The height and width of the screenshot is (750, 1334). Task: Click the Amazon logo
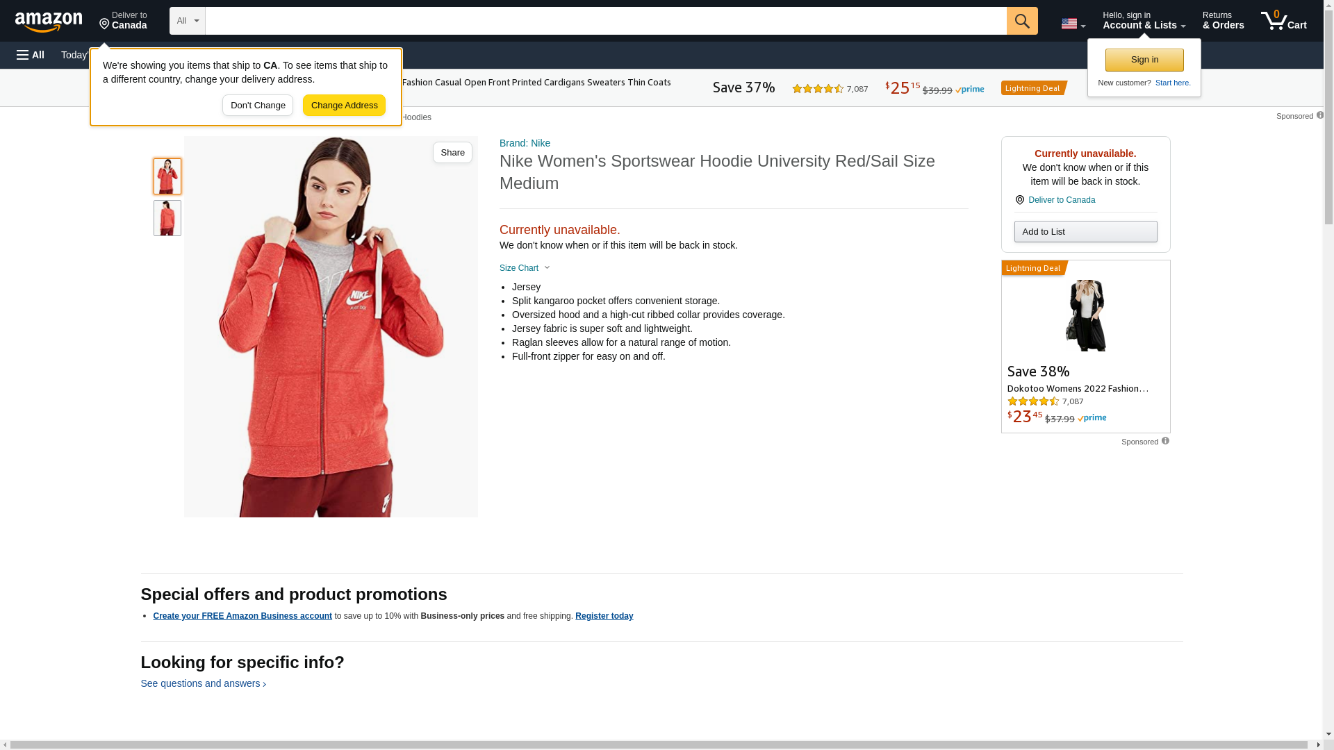[x=49, y=22]
